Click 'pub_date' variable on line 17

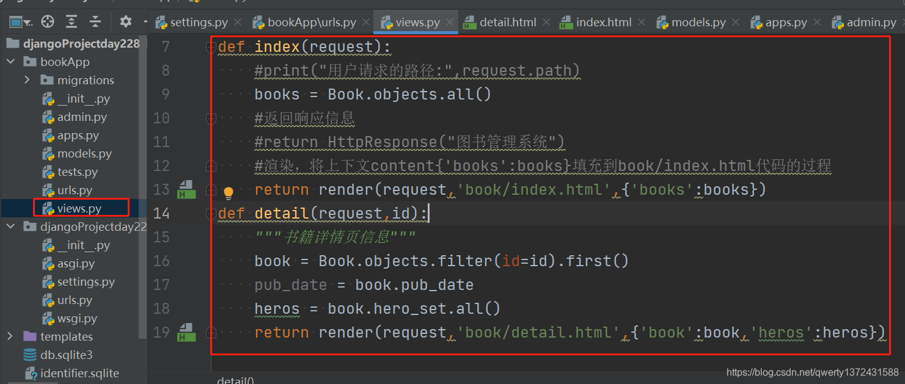291,284
